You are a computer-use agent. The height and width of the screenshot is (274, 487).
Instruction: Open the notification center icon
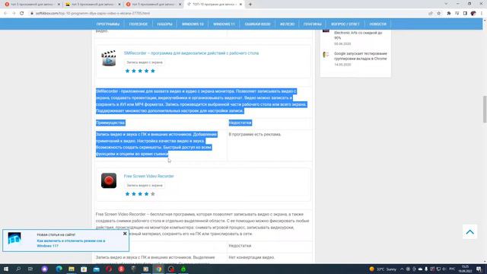[479, 269]
